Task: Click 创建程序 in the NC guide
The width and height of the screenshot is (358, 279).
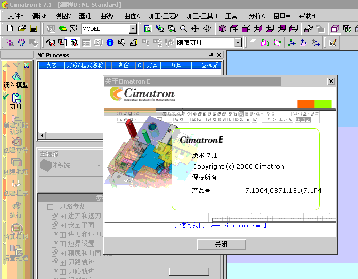Action: tap(16, 188)
